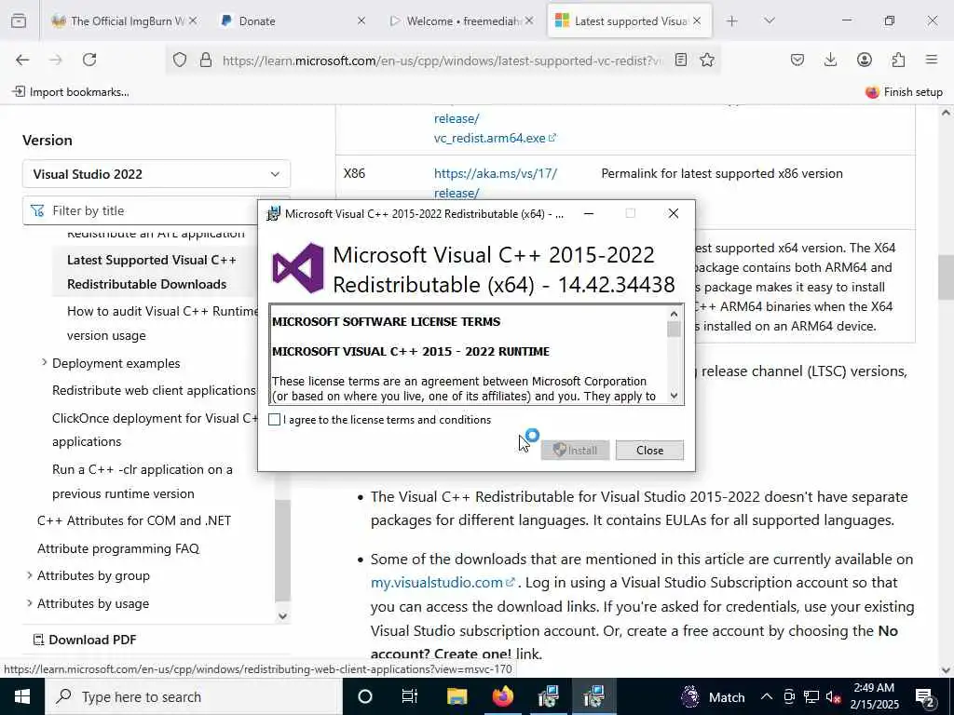Screen dimensions: 954x715
Task: Click the Firefox back arrow
Action: coord(22,60)
